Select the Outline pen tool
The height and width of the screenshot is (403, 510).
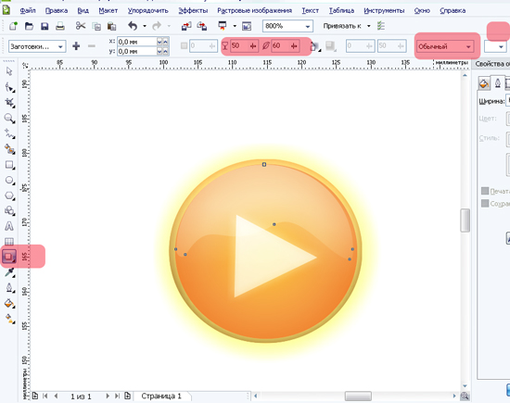9,288
